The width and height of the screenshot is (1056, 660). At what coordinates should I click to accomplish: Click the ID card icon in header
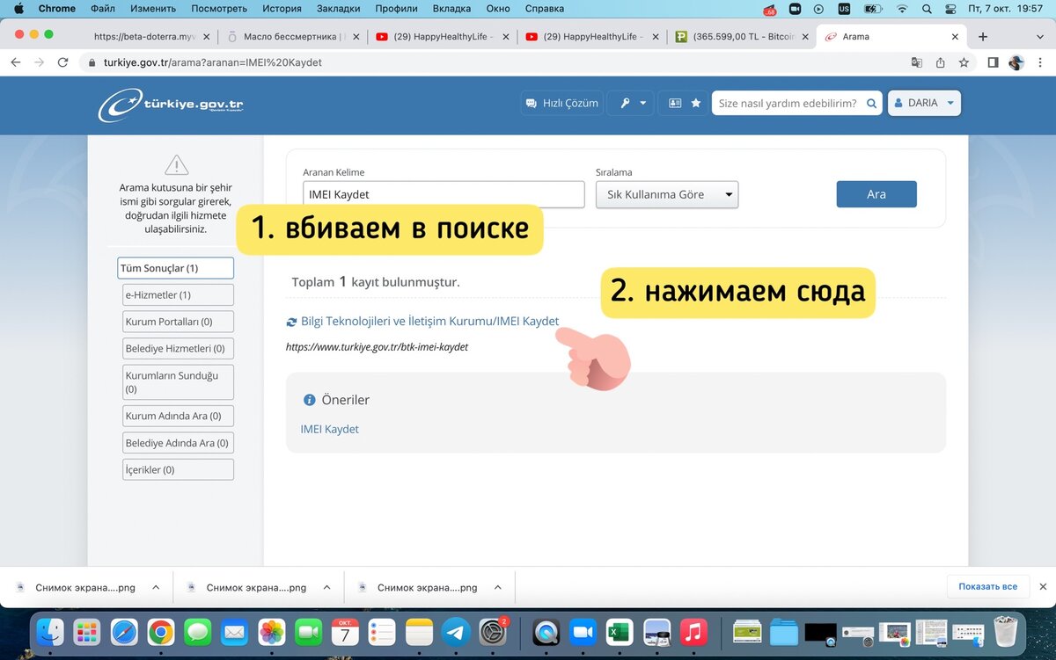[675, 103]
